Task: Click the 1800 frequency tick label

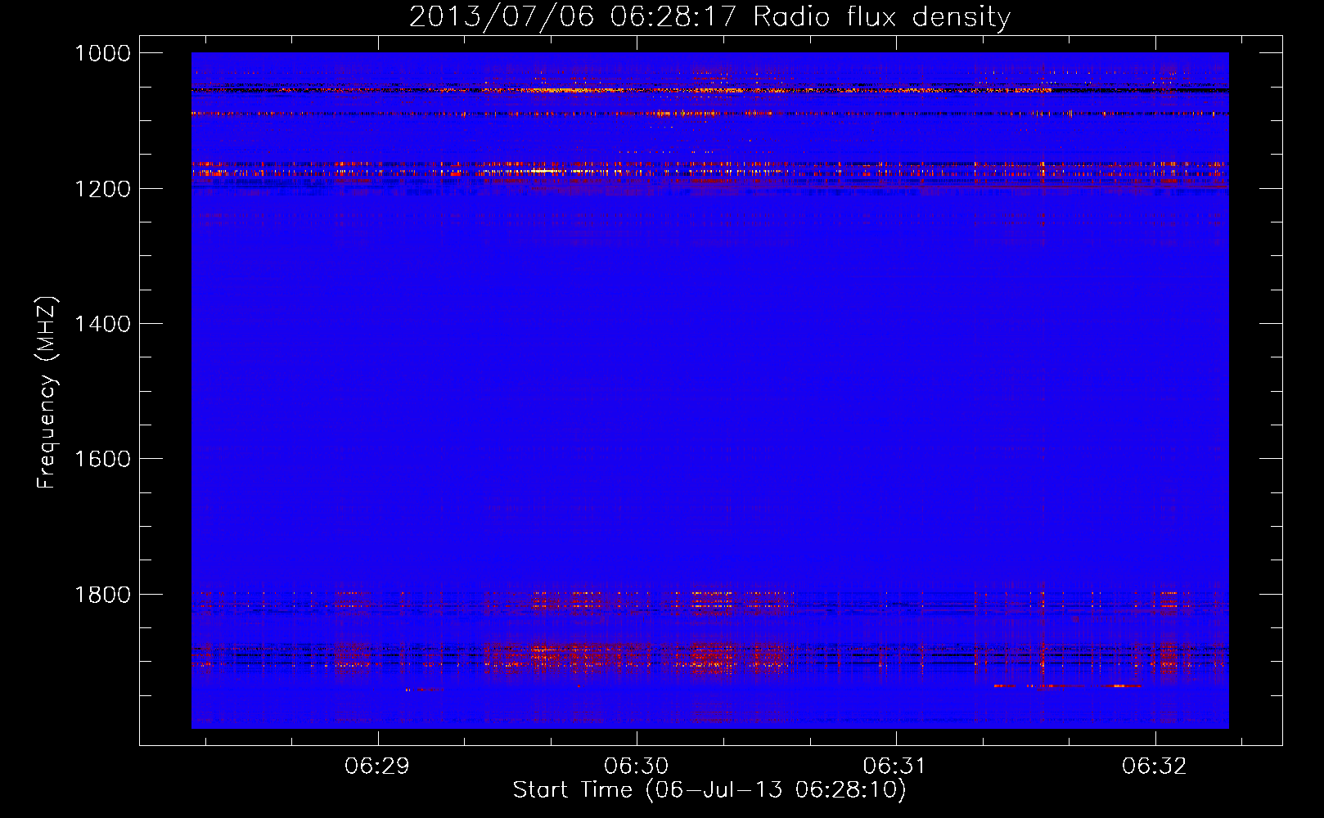Action: tap(102, 595)
